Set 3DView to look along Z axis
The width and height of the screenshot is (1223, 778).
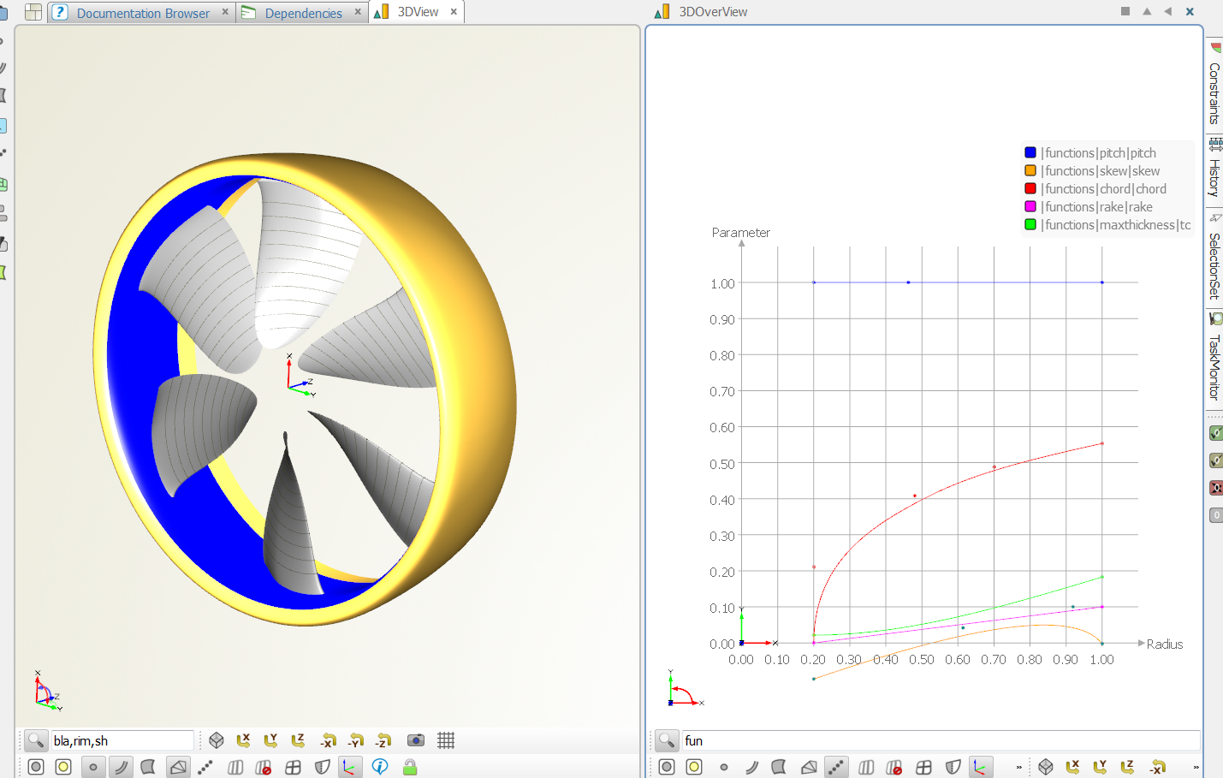point(299,740)
